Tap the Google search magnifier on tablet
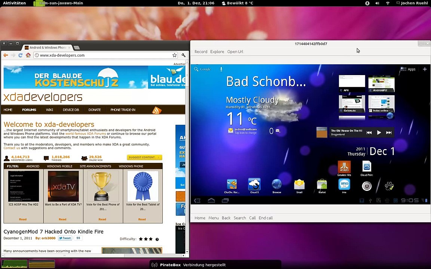Image resolution: width=431 pixels, height=269 pixels. (196, 69)
